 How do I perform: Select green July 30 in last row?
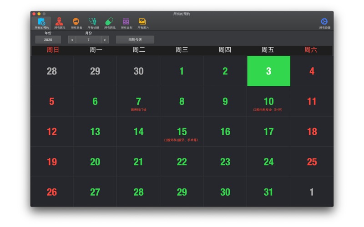click(x=225, y=192)
